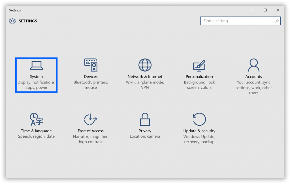Maximize the Settings window
Viewport: 290px width, 184px height.
pyautogui.click(x=265, y=10)
